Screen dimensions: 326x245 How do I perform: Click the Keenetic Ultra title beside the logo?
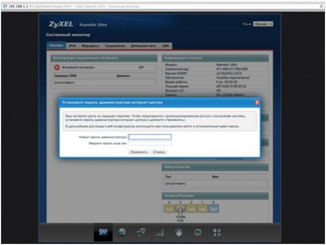[93, 25]
